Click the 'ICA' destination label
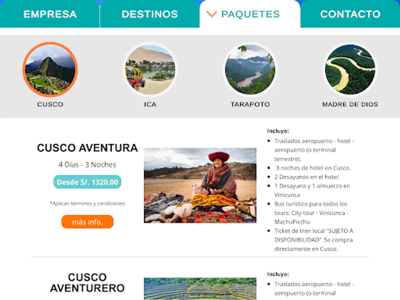 coord(150,104)
